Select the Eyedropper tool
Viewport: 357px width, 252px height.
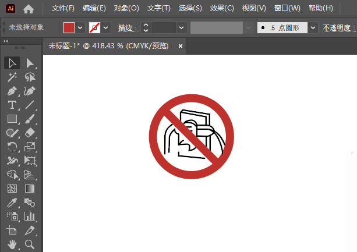(x=12, y=203)
